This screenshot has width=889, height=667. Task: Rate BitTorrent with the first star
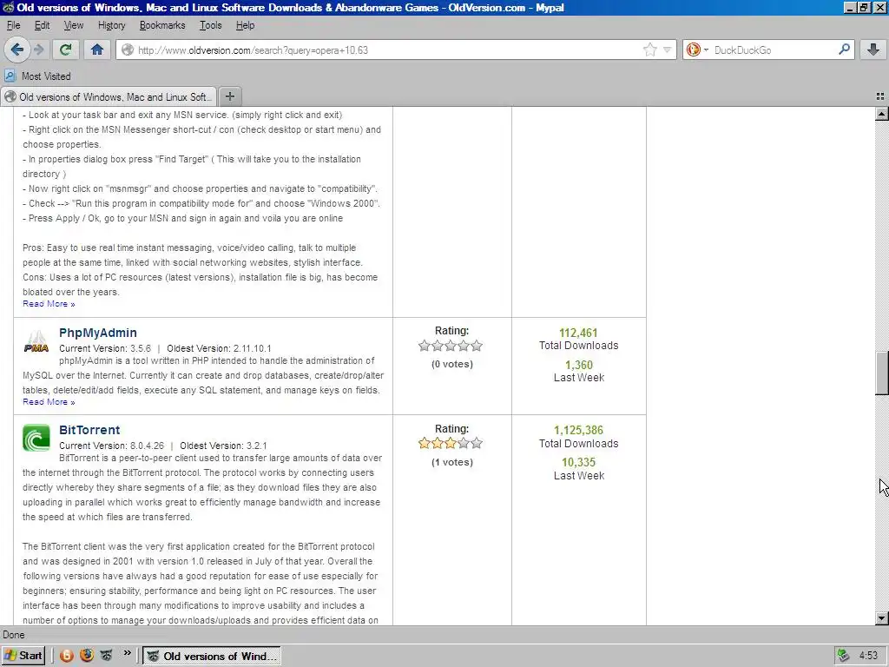[x=424, y=443]
